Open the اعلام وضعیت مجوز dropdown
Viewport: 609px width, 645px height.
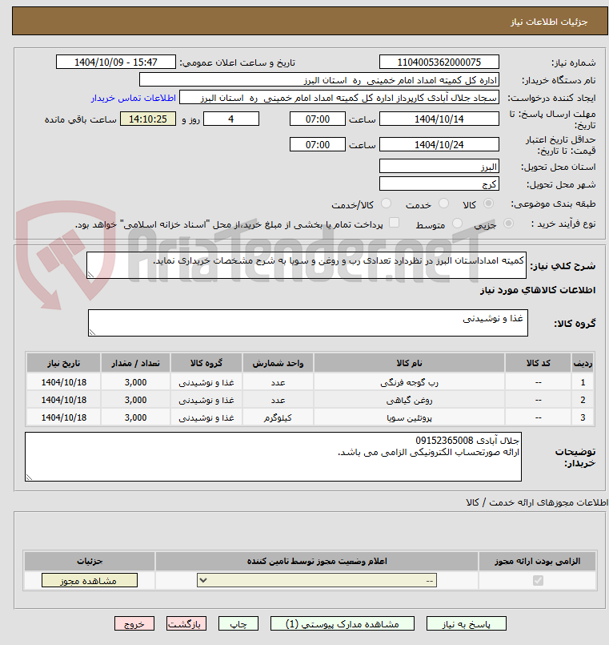316,580
